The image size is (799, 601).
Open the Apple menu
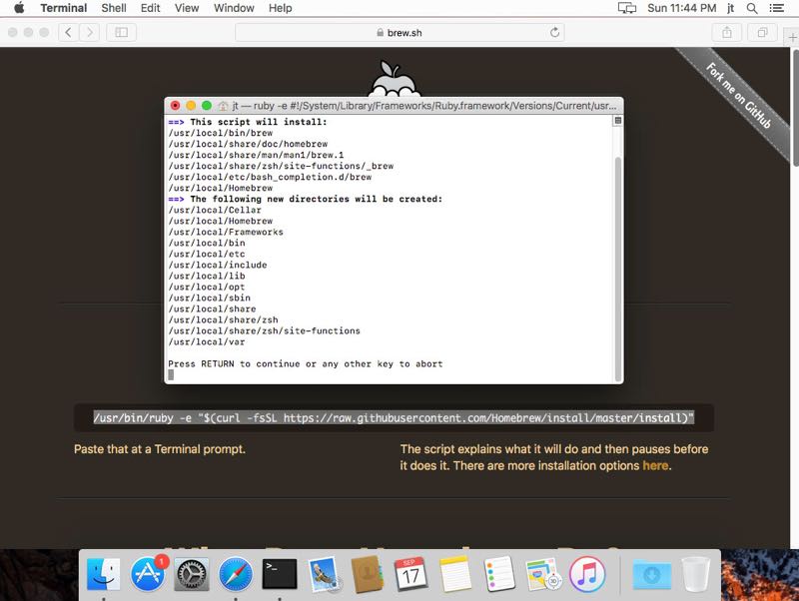pyautogui.click(x=19, y=8)
